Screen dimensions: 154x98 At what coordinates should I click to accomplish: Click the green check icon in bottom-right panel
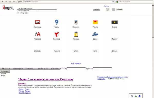(136, 96)
